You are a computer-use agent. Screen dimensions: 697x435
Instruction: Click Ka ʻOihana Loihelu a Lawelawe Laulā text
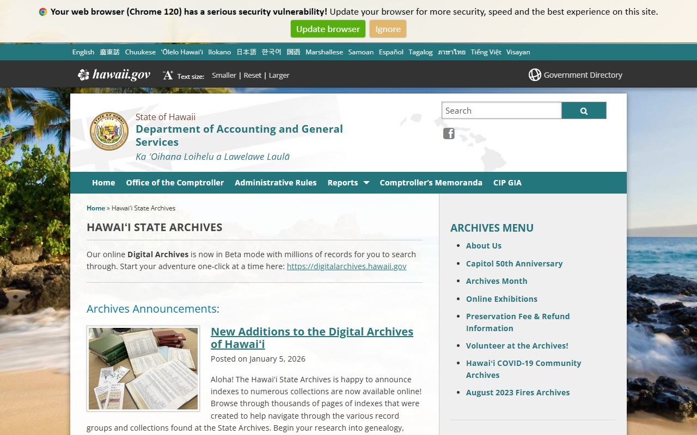point(212,157)
